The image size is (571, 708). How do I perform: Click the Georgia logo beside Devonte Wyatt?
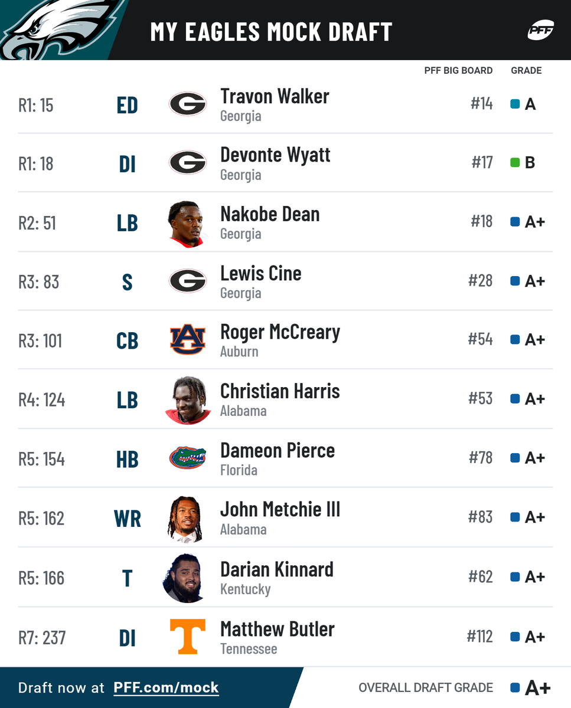pyautogui.click(x=188, y=163)
